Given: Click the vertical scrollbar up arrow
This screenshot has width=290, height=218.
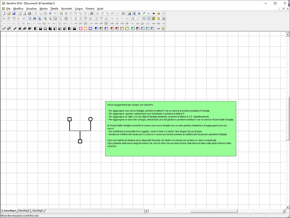Looking at the screenshot, I should click(287, 34).
